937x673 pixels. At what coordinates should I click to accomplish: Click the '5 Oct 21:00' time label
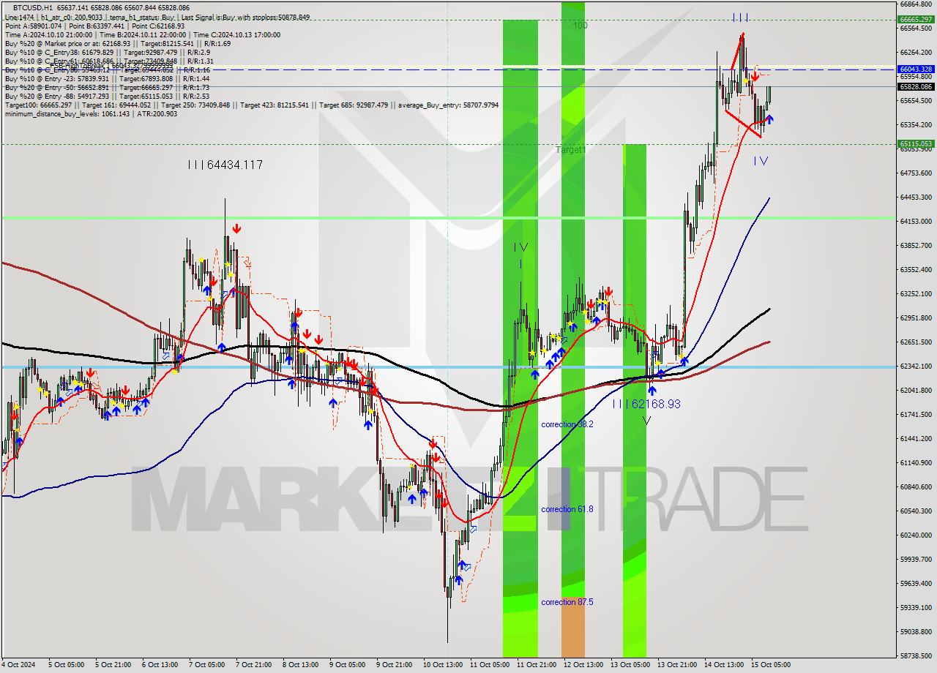point(113,665)
